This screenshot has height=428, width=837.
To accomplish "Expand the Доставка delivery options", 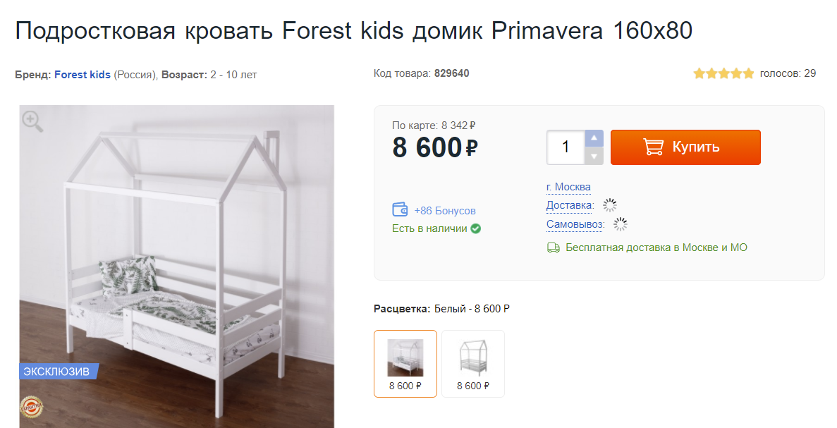I will point(570,205).
